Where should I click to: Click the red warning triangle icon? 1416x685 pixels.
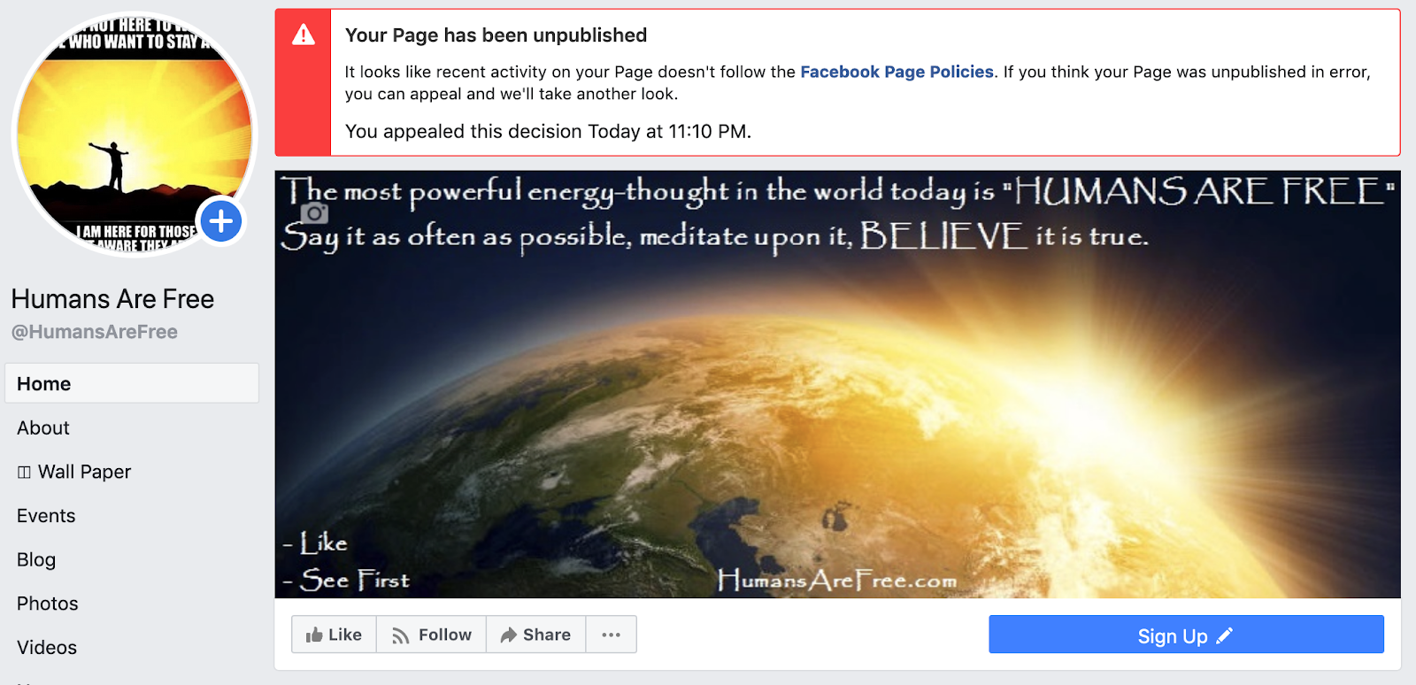[304, 35]
